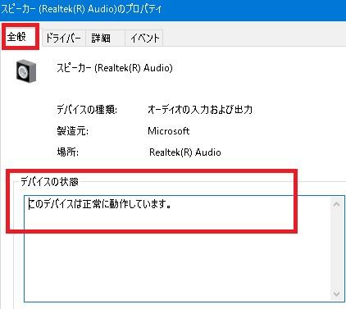Click the デバイスの状態 group label

(49, 182)
